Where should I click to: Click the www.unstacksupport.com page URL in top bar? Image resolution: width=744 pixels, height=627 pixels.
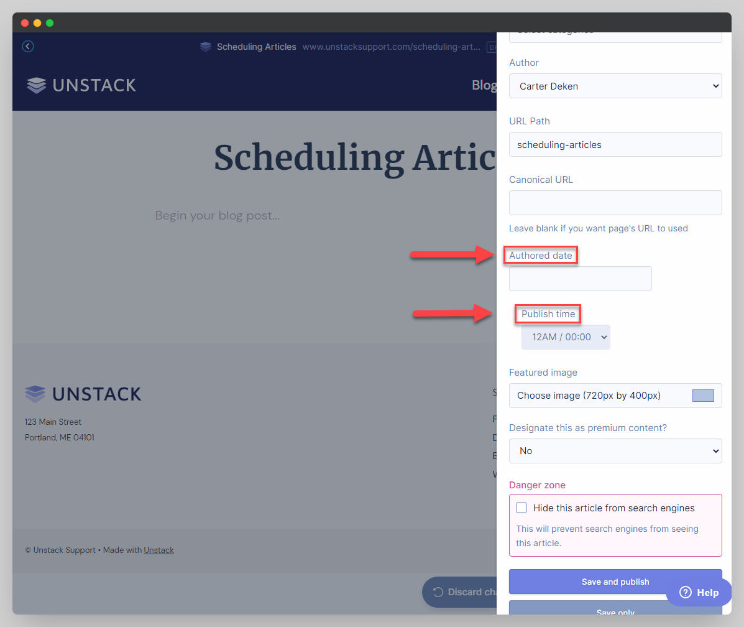pos(390,47)
